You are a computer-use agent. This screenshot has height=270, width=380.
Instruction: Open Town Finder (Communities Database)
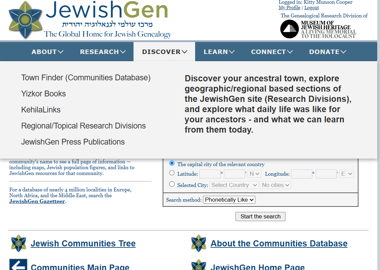point(86,78)
